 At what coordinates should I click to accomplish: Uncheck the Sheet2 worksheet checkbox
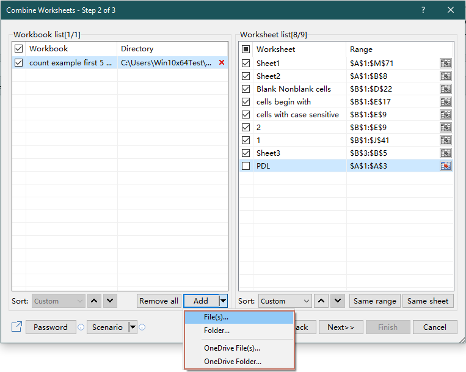pyautogui.click(x=246, y=76)
